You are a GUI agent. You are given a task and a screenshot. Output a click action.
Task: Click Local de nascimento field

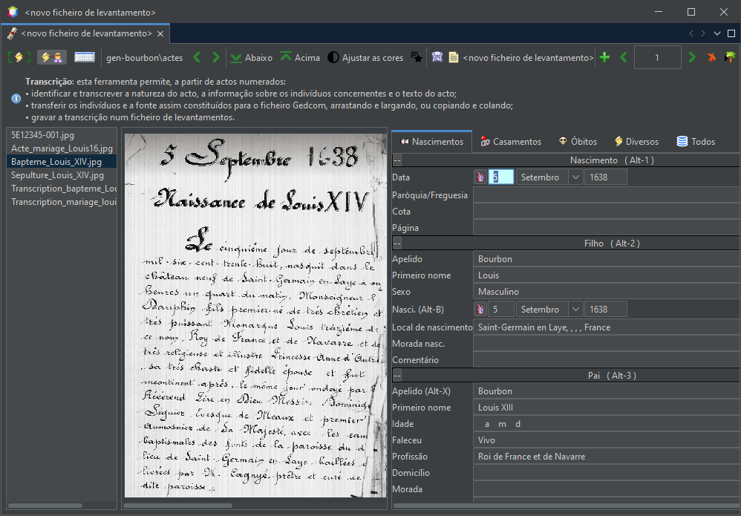(x=607, y=327)
